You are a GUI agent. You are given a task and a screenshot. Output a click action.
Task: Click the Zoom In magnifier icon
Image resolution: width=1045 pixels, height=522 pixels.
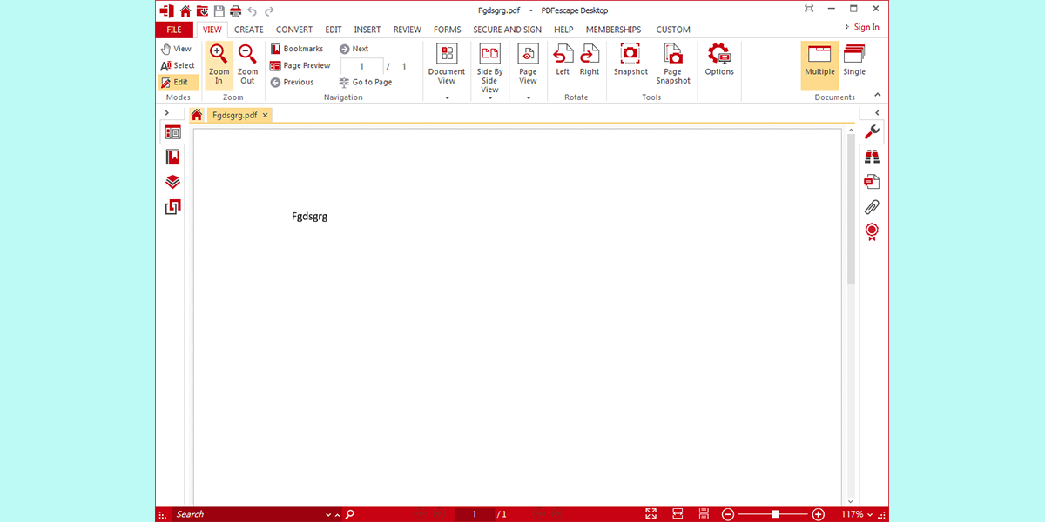219,56
